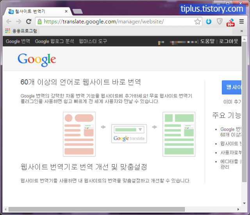The width and height of the screenshot is (250, 215).
Task: Click the tab's translate favicon
Action: pyautogui.click(x=11, y=11)
